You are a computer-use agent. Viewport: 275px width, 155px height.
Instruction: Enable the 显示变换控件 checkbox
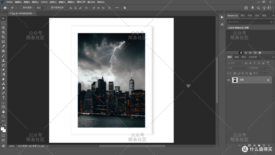[x=49, y=8]
